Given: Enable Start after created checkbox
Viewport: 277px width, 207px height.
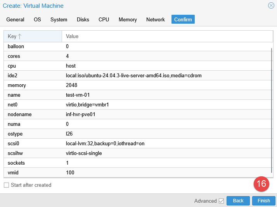Looking at the screenshot, I should point(6,185).
